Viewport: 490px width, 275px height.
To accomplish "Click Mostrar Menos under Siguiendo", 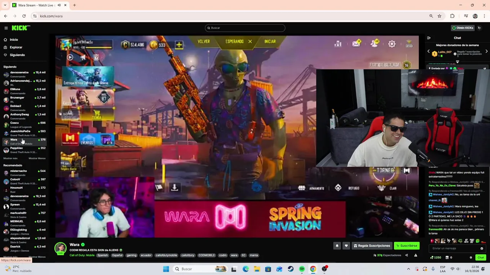I will click(x=37, y=158).
